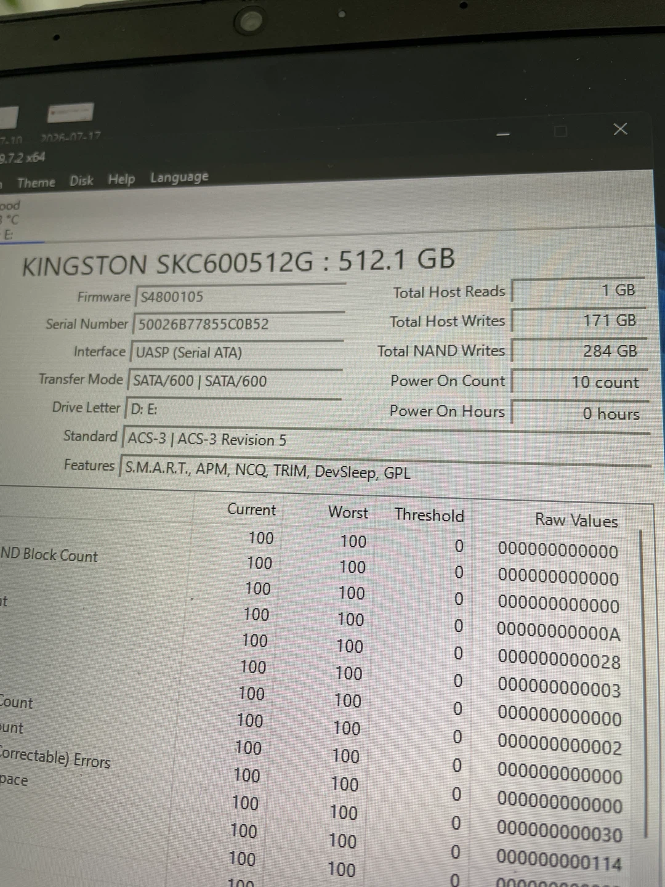Screen dimensions: 665x887
Task: Click the Threshold column header
Action: (429, 515)
